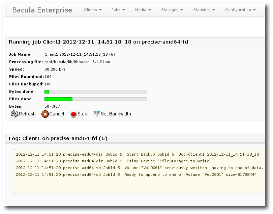
Task: Click the Refresh button label
Action: (x=27, y=114)
